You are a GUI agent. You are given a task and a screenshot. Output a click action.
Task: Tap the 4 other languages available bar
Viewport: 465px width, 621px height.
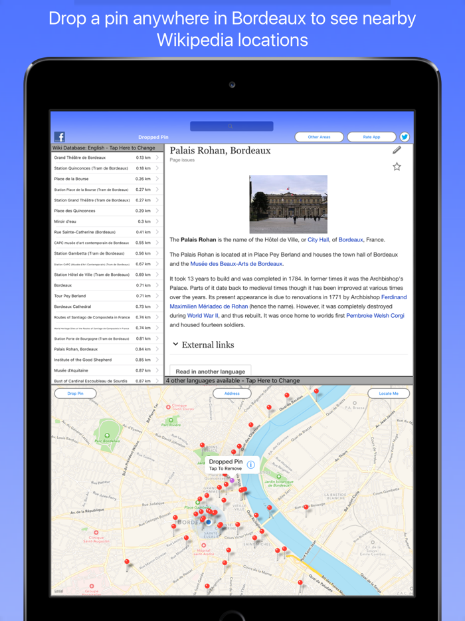coord(288,380)
